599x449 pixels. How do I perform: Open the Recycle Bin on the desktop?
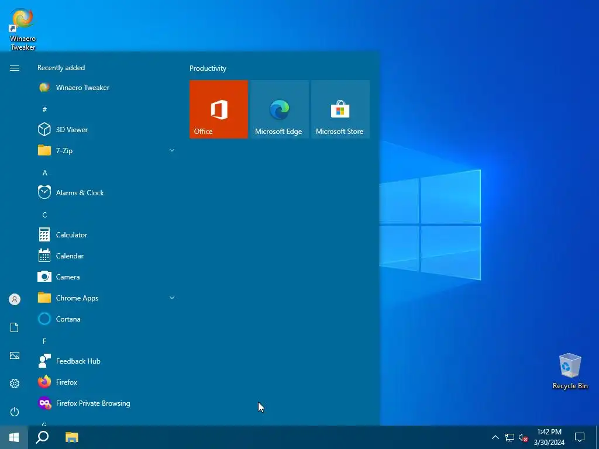coord(570,371)
